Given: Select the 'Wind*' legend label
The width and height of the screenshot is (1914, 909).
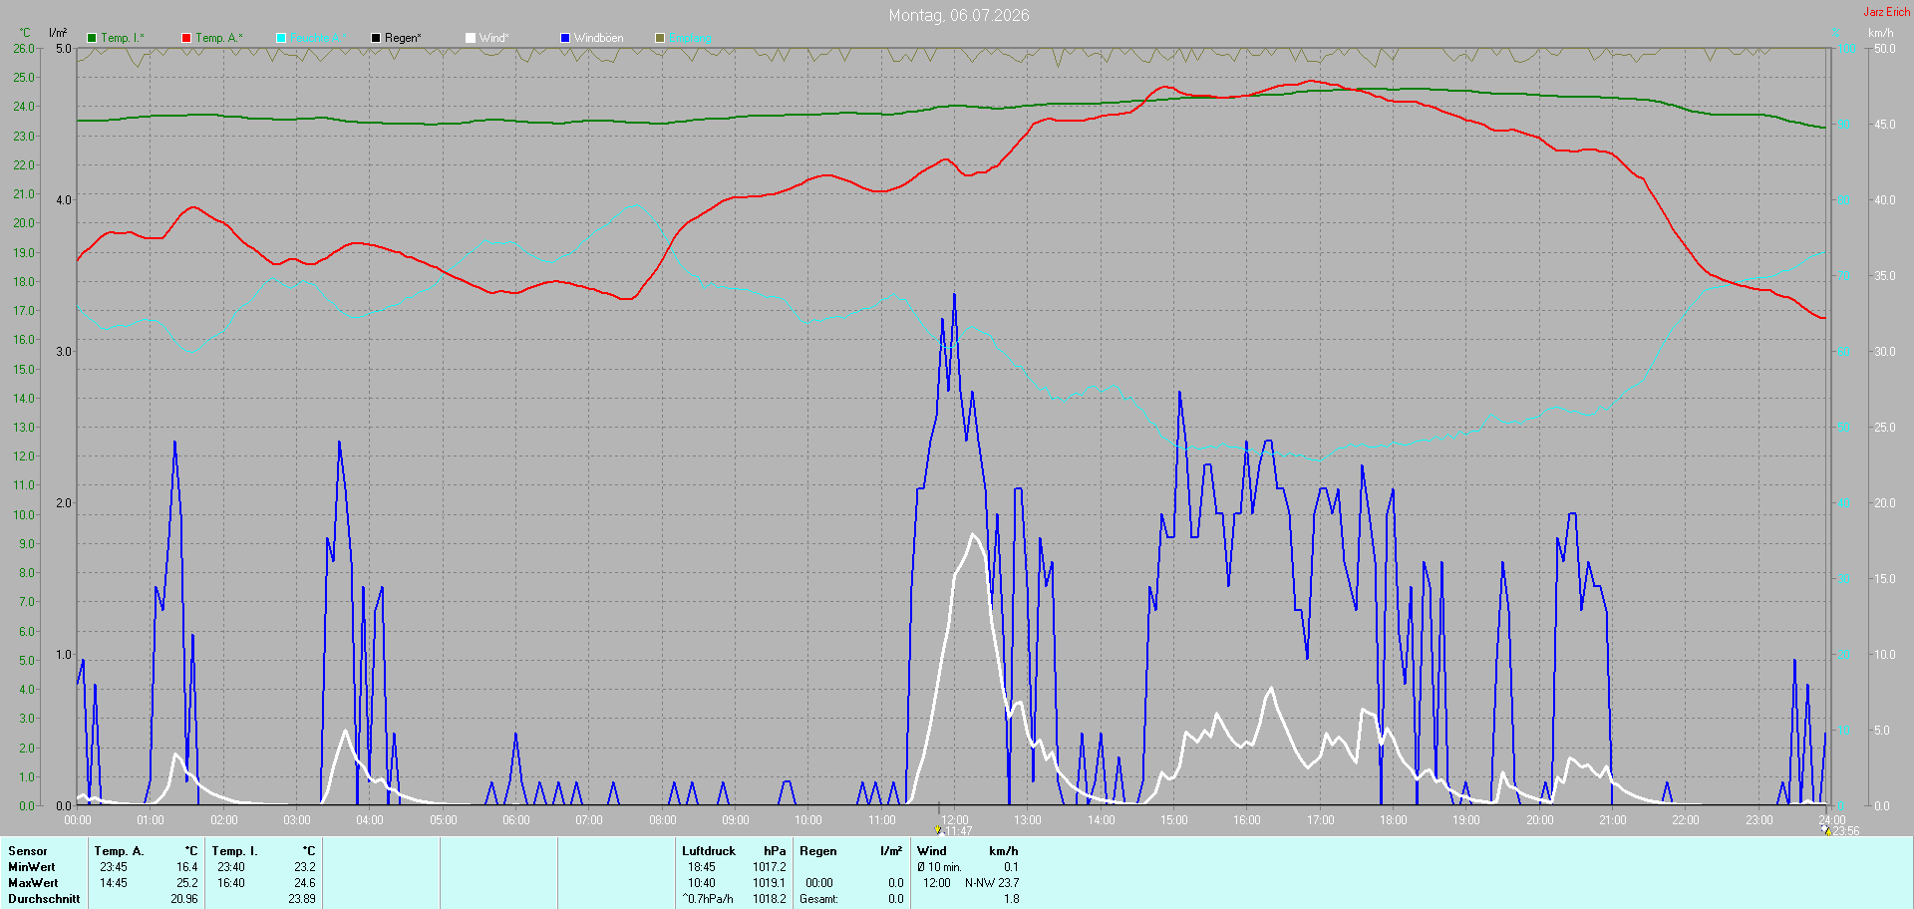Looking at the screenshot, I should pos(493,38).
